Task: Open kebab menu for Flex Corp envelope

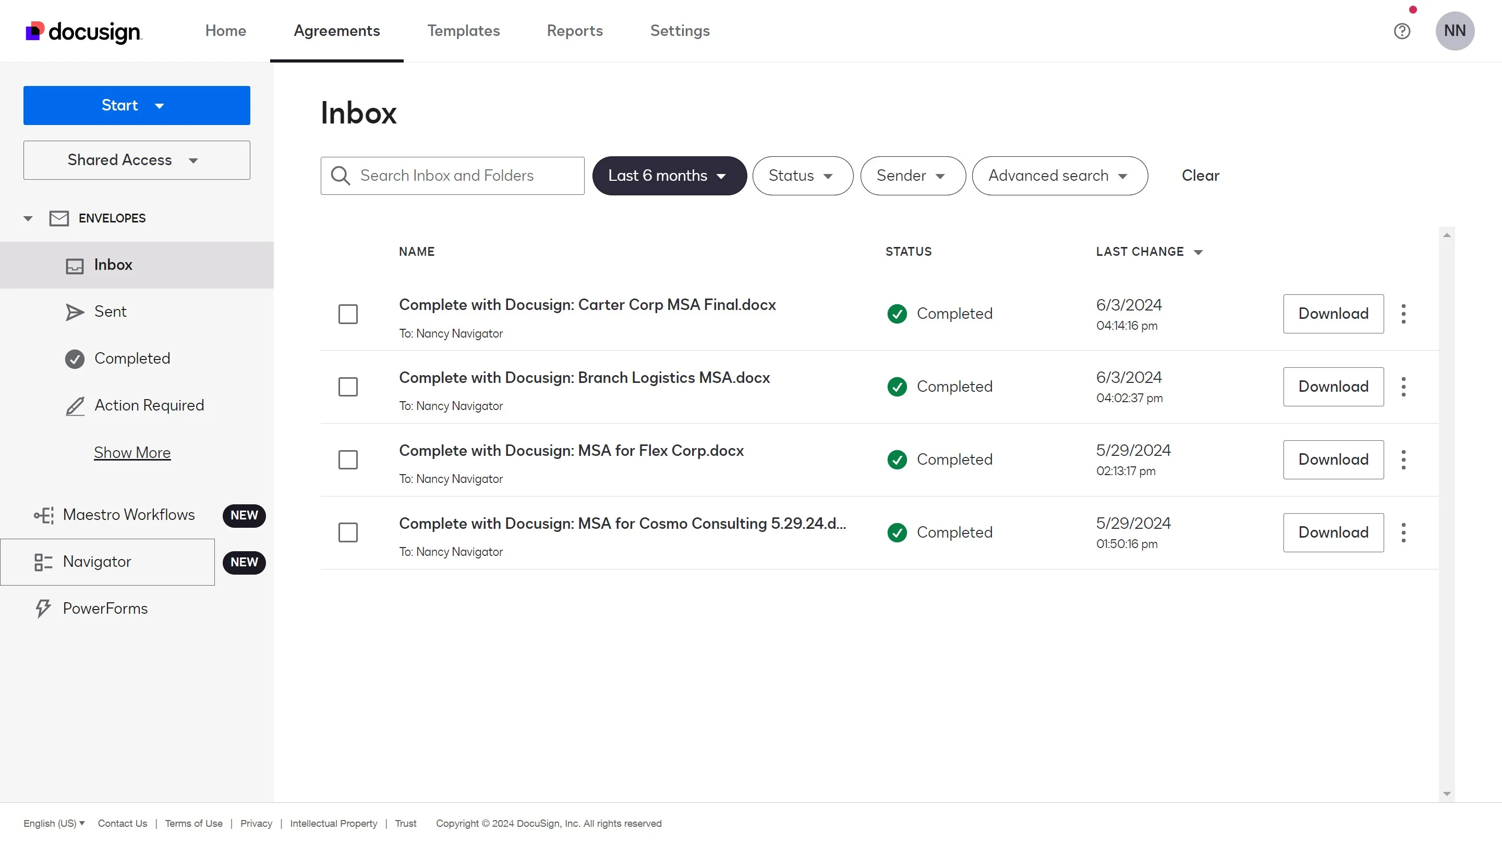Action: coord(1403,460)
